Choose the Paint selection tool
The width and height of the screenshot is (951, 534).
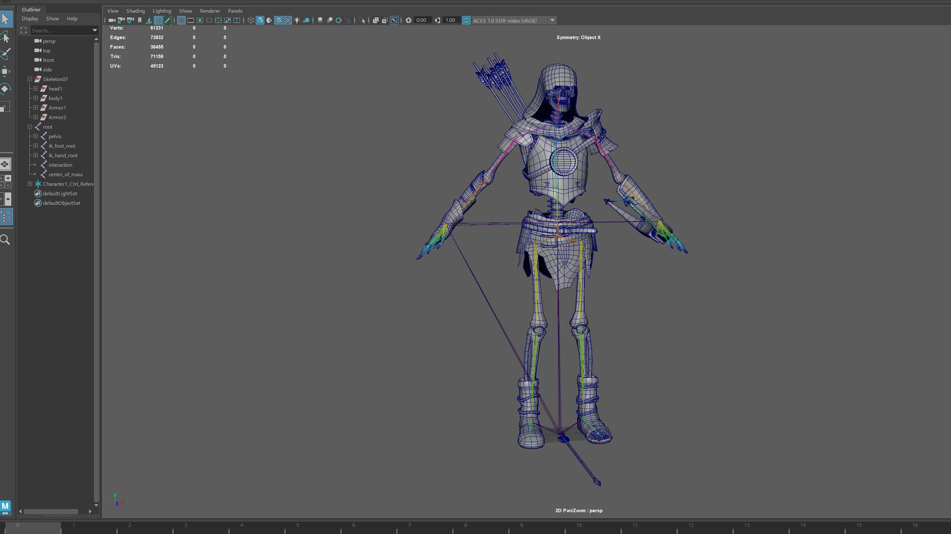5,54
